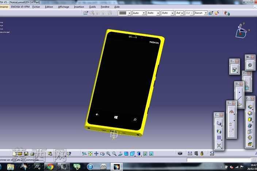257x171 pixels.
Task: Click the gear icon in the W floating toolbar
Action: 250,65
